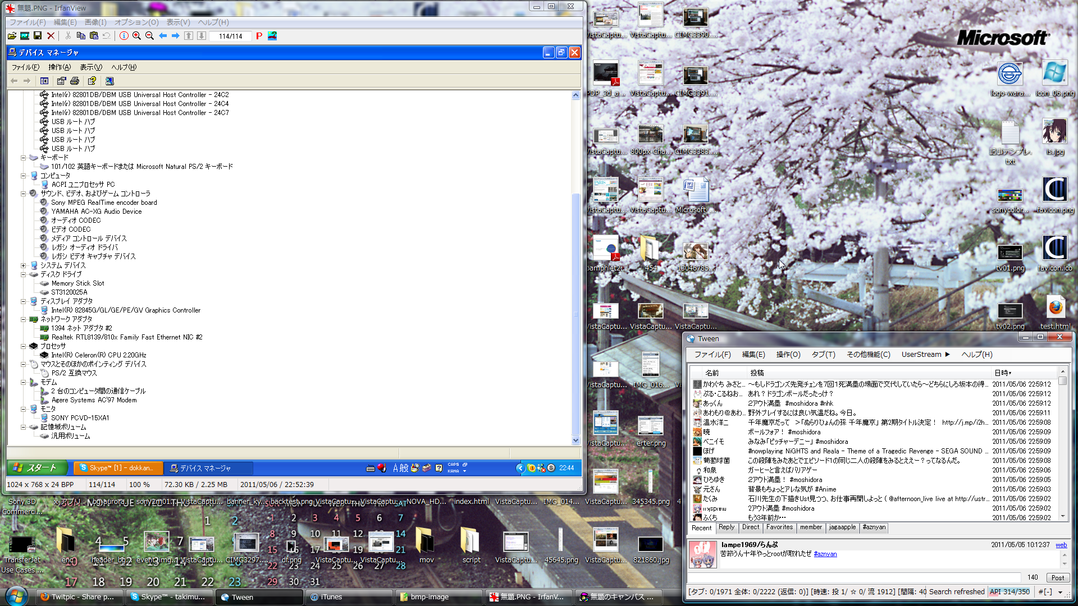Click the Copy icon in IrfanView toolbar
The width and height of the screenshot is (1078, 606).
[81, 36]
